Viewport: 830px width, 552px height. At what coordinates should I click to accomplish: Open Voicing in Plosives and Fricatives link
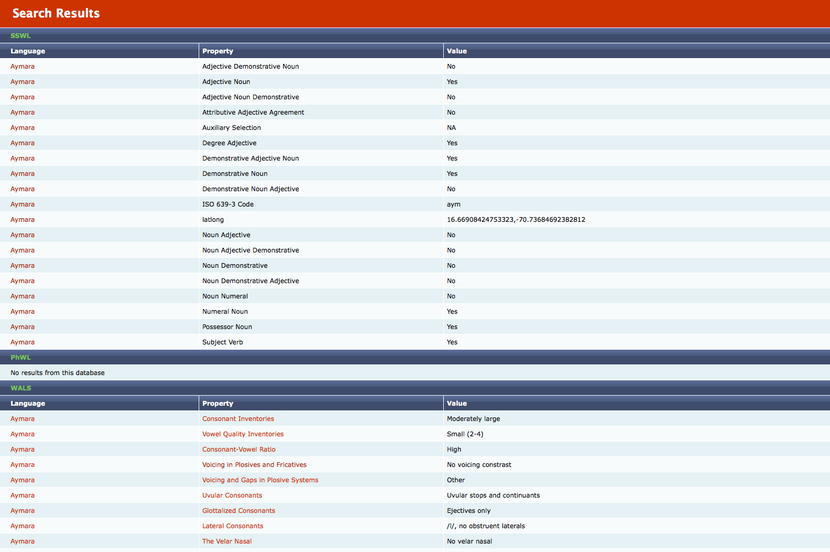[x=254, y=465]
